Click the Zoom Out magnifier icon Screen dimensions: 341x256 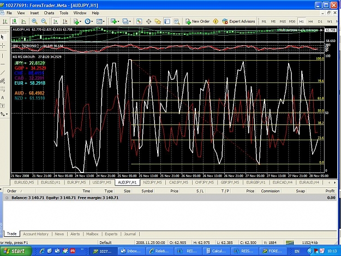44,21
